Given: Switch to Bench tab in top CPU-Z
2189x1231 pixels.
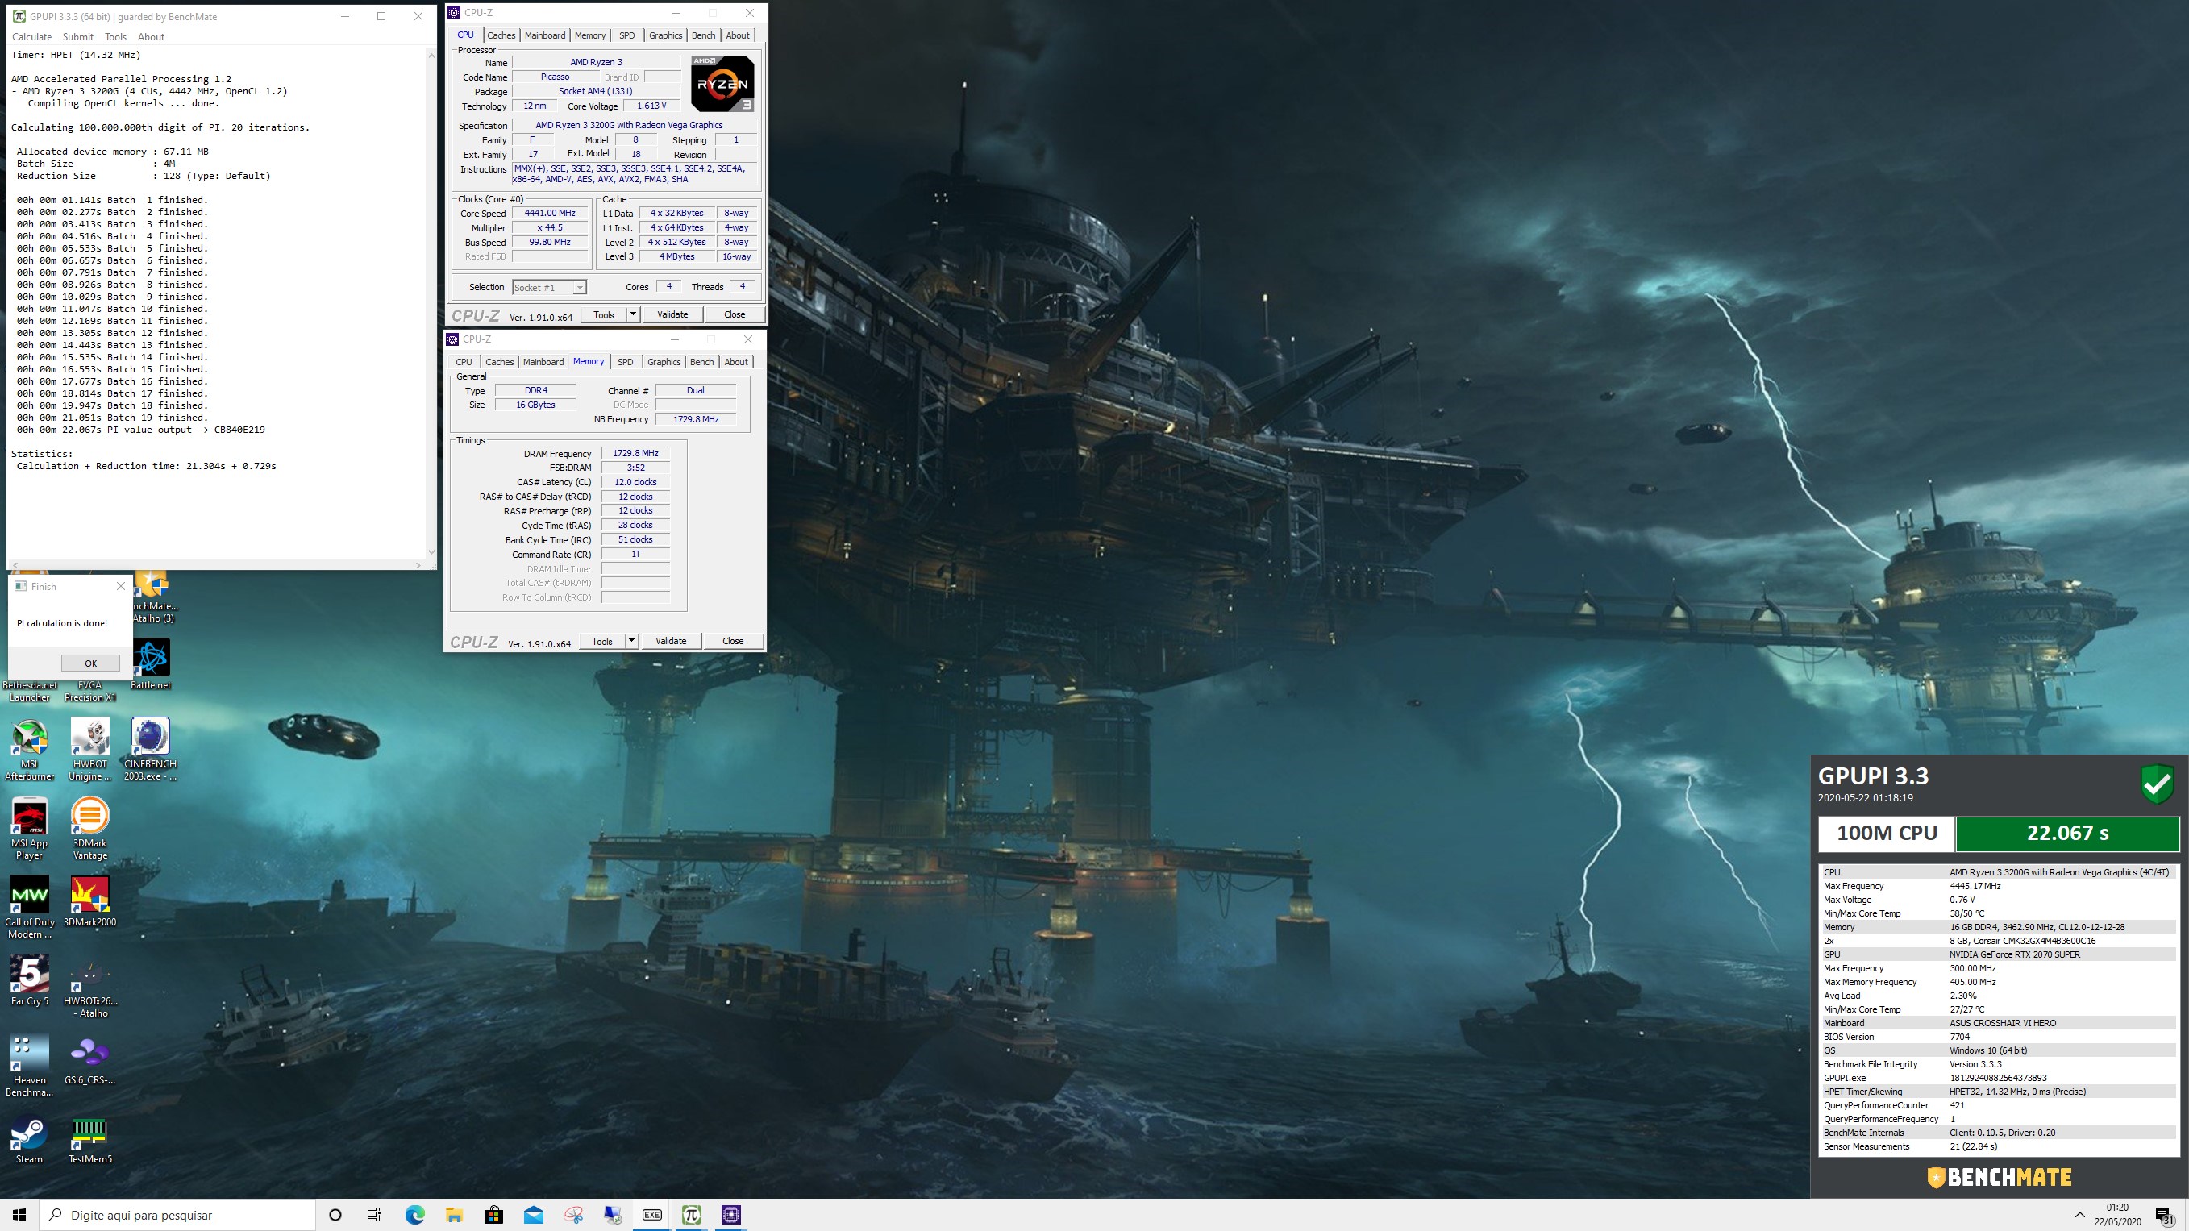Looking at the screenshot, I should pyautogui.click(x=704, y=35).
